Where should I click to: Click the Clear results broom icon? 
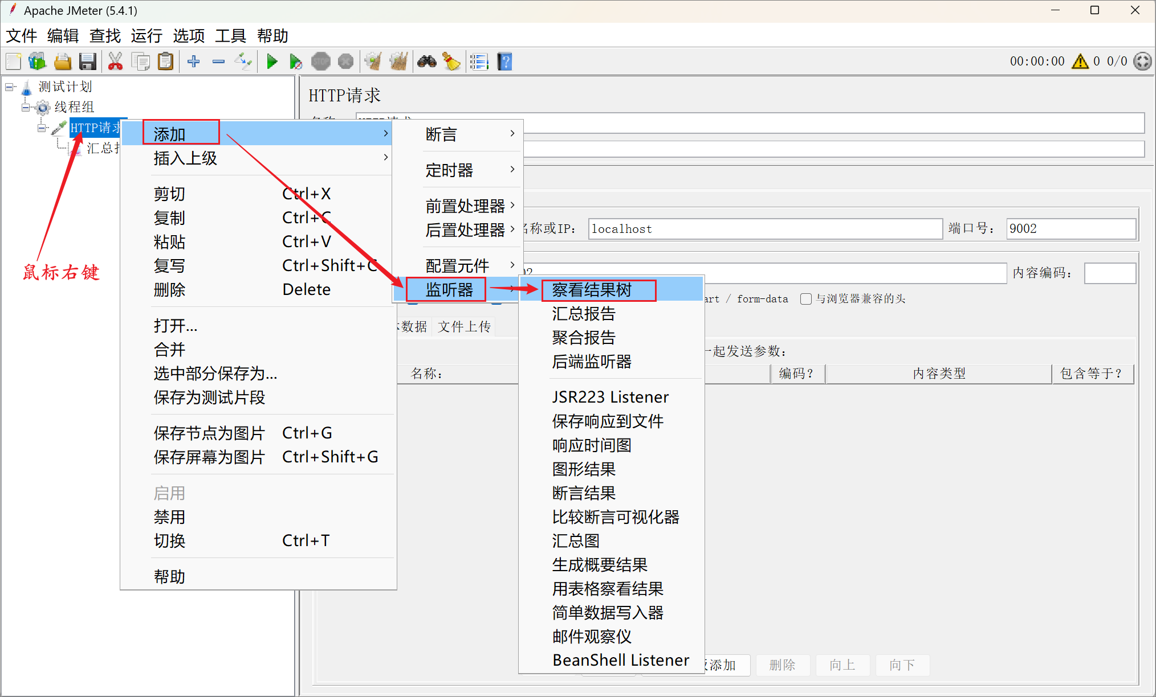pos(373,61)
